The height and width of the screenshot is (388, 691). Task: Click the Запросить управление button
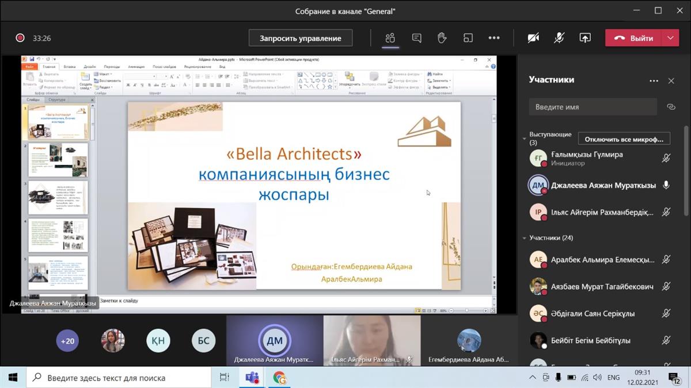click(301, 39)
